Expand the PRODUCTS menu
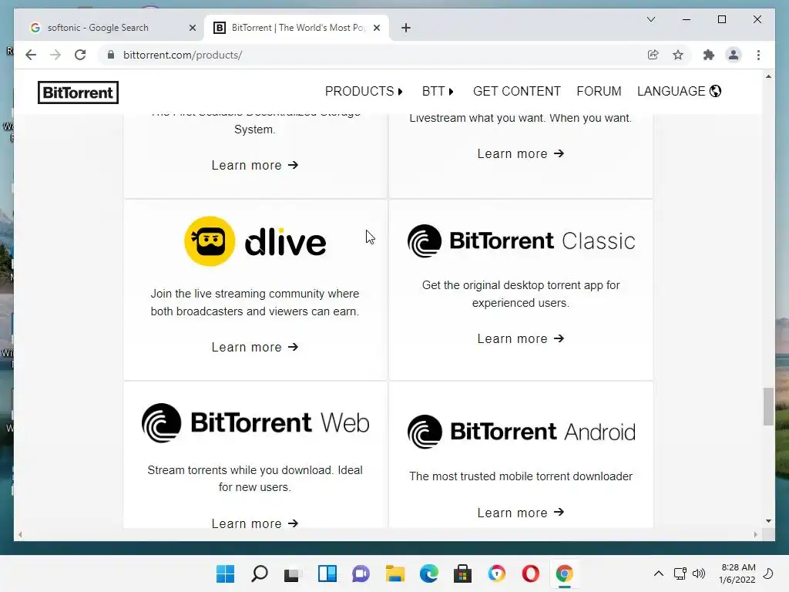The width and height of the screenshot is (789, 592). coord(364,91)
